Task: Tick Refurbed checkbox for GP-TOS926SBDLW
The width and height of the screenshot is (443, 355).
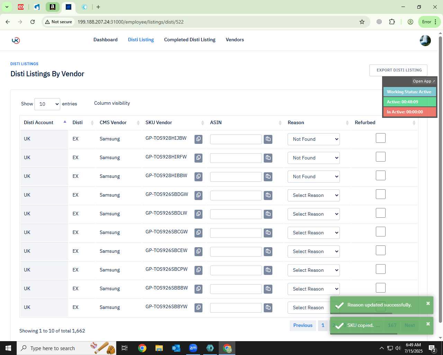Action: (381, 213)
